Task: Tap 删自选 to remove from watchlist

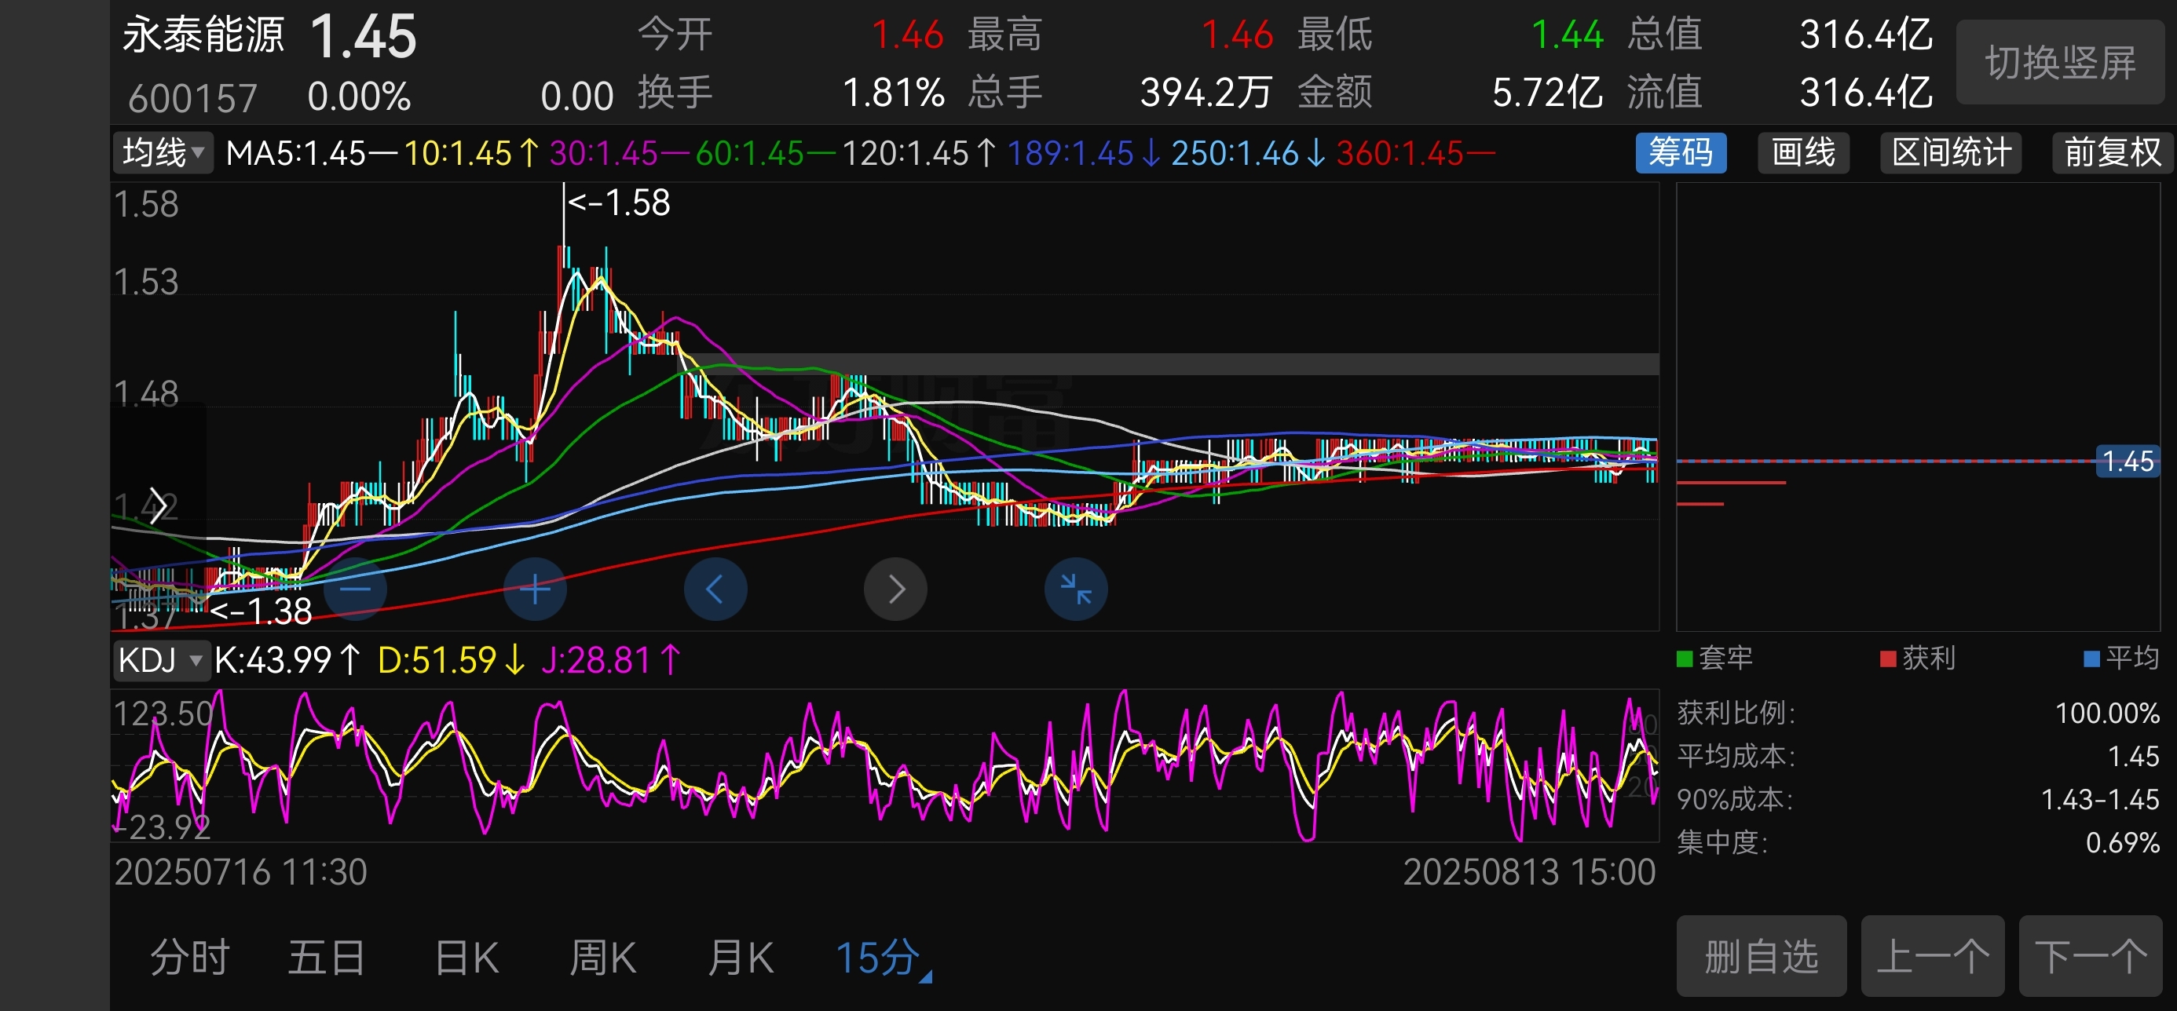Action: click(x=1762, y=956)
